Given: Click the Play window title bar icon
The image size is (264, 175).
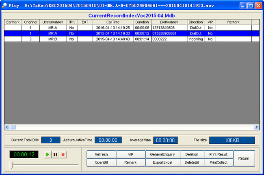Looking at the screenshot, I should tap(5, 6).
